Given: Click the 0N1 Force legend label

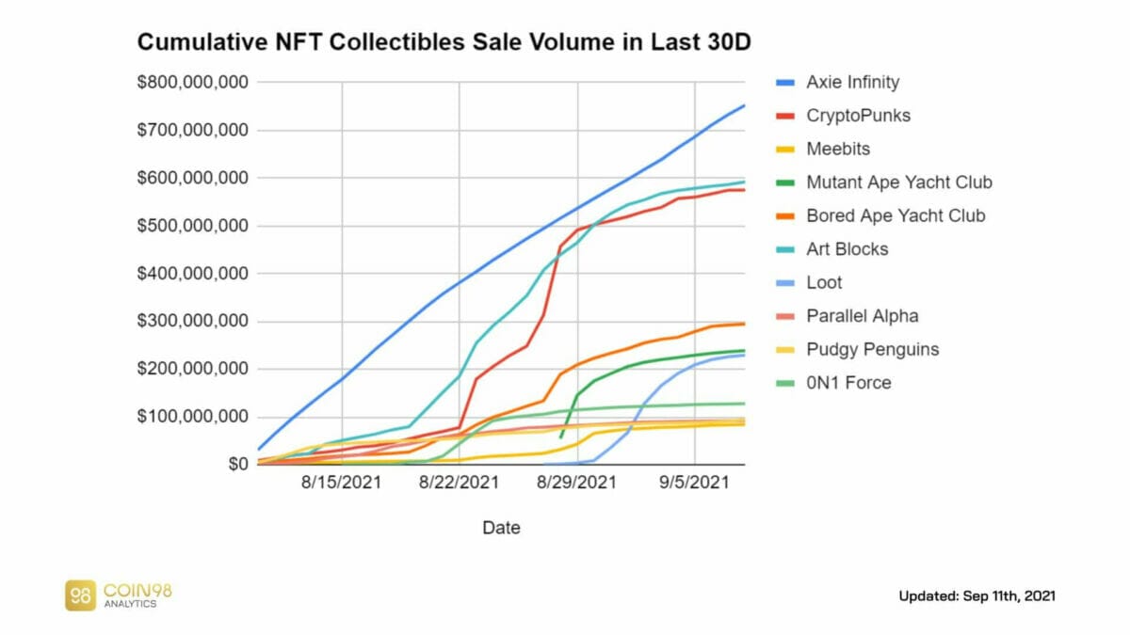Looking at the screenshot, I should pos(848,383).
